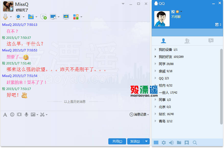
Task: Click the QQ panel search bar
Action: 187,32
